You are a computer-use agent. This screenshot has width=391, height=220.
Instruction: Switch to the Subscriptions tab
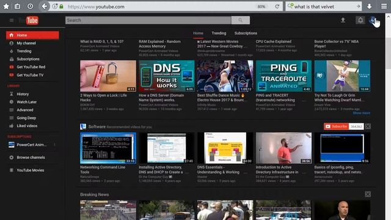(x=246, y=33)
